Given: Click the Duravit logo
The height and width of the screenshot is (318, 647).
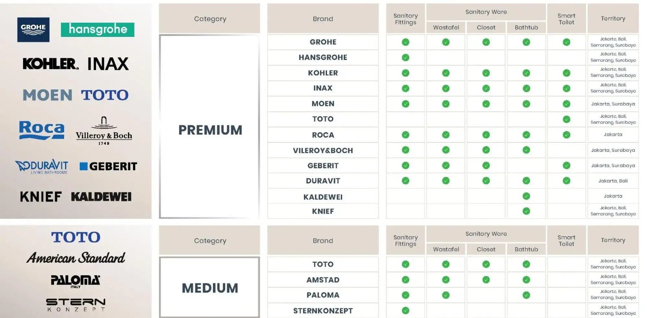Looking at the screenshot, I should pos(42,167).
